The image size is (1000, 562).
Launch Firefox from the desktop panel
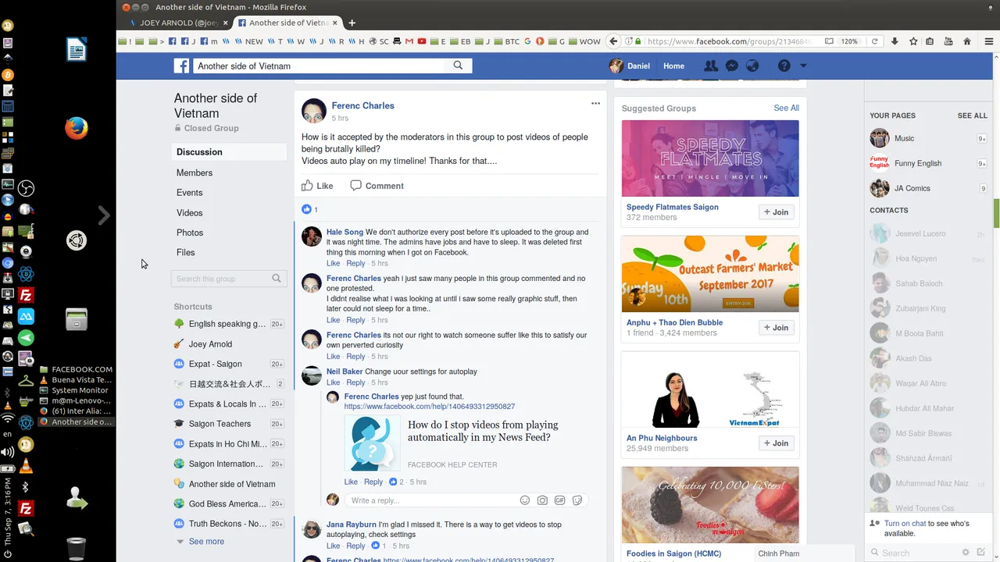coord(76,128)
